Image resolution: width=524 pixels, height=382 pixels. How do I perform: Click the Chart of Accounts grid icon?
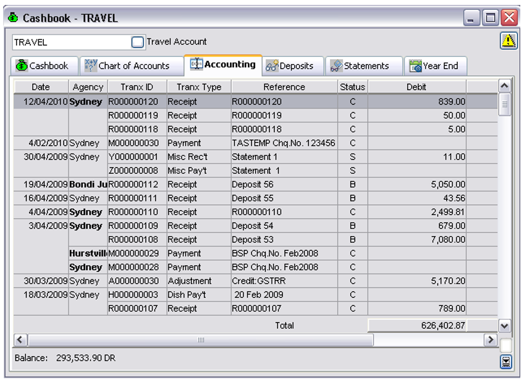(x=89, y=66)
